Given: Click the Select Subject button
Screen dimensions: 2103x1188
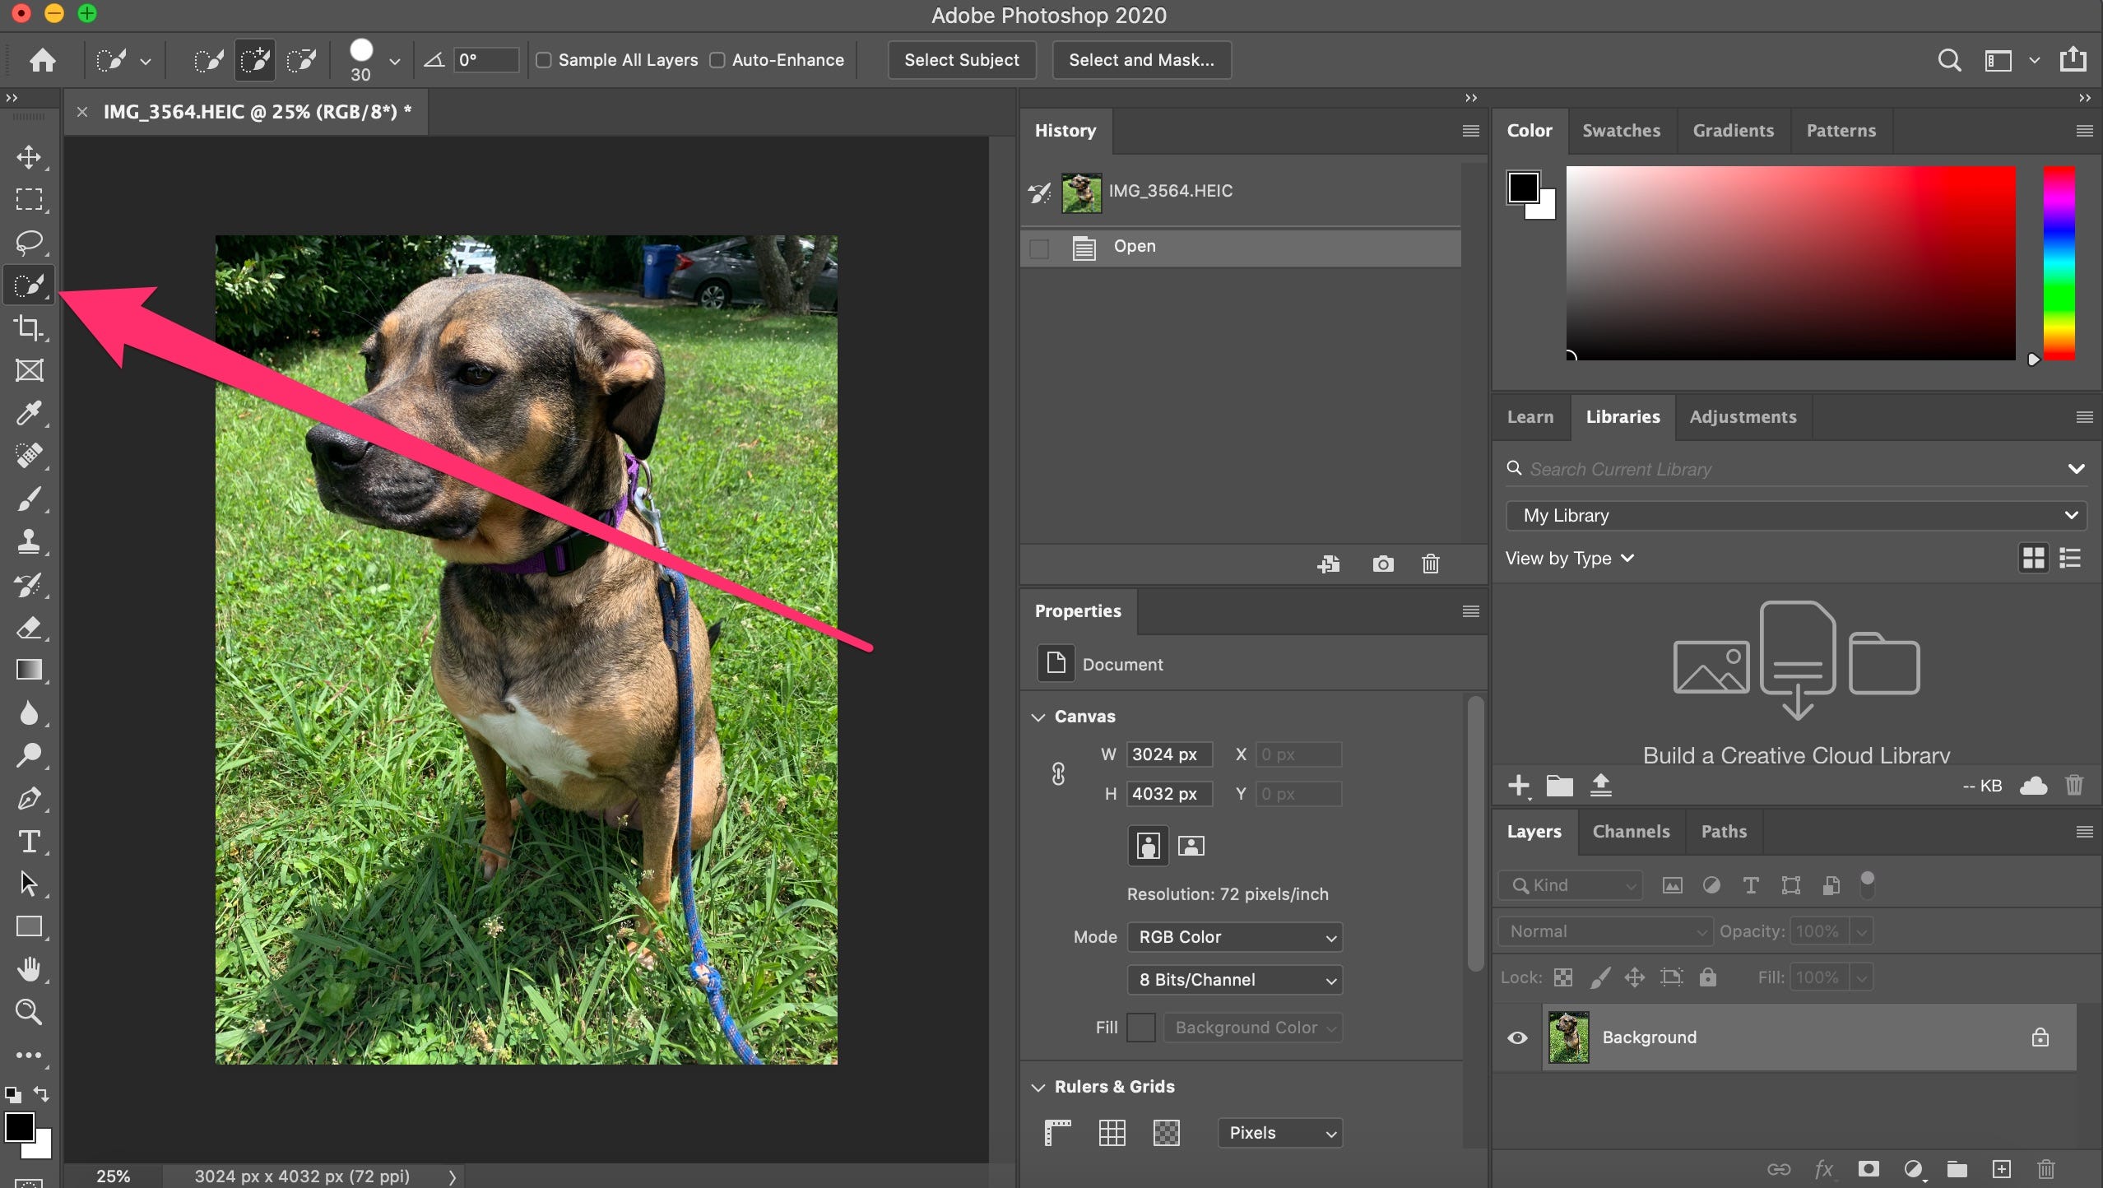Looking at the screenshot, I should coord(962,59).
